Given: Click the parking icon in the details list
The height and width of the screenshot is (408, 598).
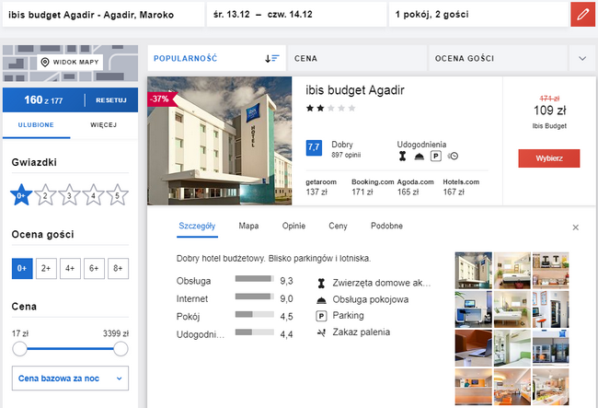Looking at the screenshot, I should pos(321,316).
